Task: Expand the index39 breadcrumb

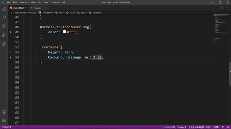Action: [32, 13]
